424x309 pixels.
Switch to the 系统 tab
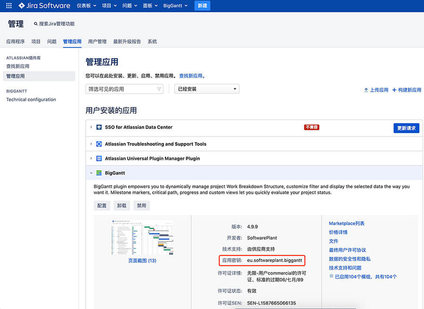[x=152, y=41]
